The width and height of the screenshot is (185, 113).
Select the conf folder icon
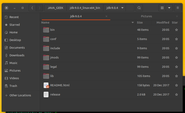[46, 39]
